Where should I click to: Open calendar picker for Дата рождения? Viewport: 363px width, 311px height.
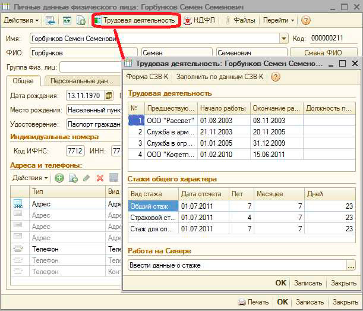coord(109,96)
